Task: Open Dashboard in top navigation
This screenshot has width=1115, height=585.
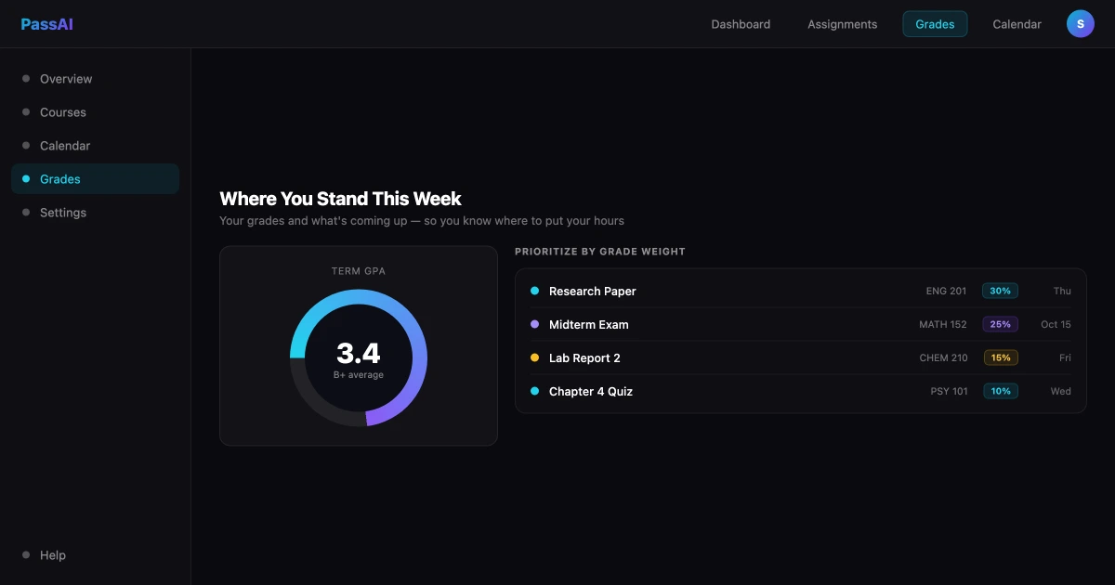Action: [x=741, y=24]
